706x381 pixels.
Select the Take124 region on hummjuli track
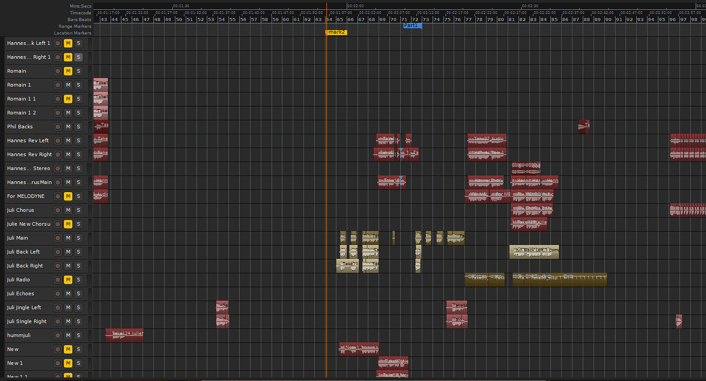point(124,335)
